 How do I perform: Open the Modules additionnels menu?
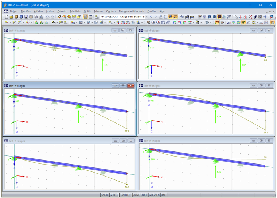coord(132,11)
